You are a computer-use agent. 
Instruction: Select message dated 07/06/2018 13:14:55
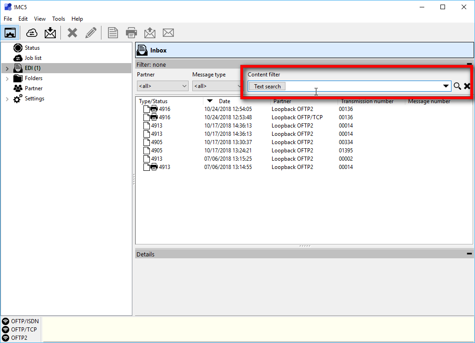304,167
